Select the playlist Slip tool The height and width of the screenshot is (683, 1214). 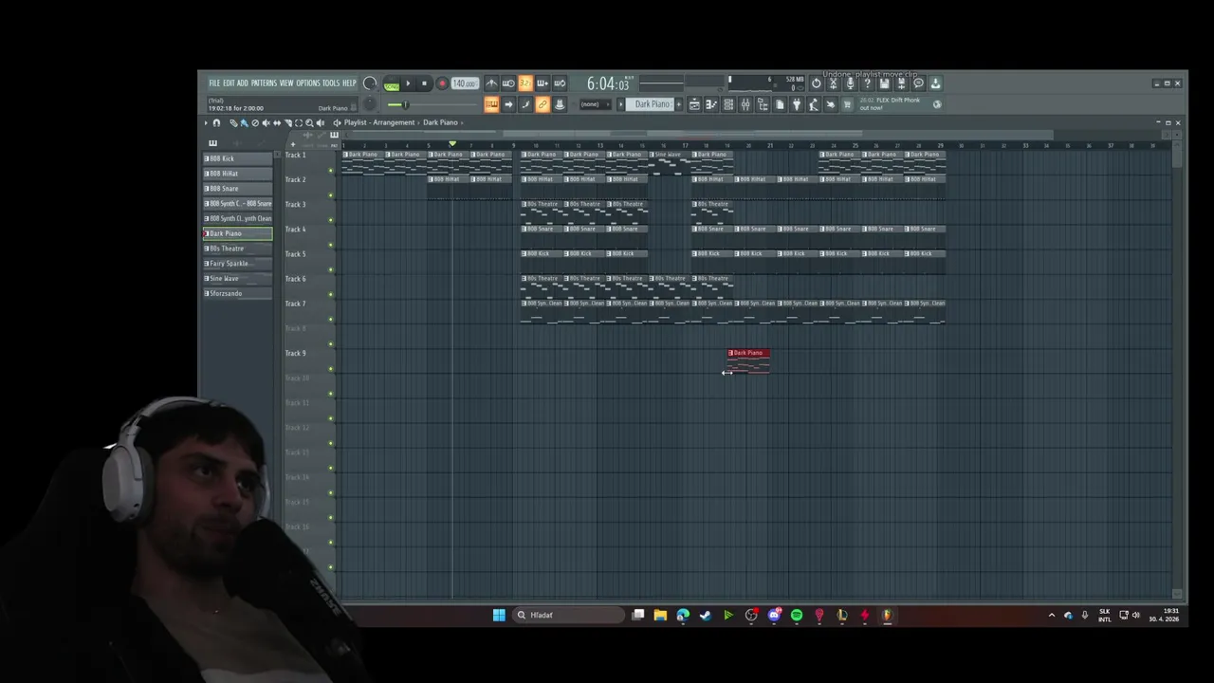coord(277,122)
